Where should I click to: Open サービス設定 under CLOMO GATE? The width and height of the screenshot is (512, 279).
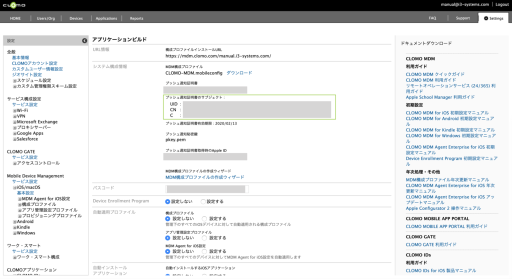click(25, 157)
